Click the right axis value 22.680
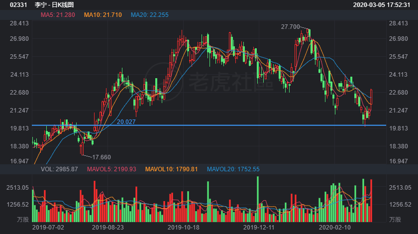This screenshot has width=418, height=234. (x=398, y=92)
